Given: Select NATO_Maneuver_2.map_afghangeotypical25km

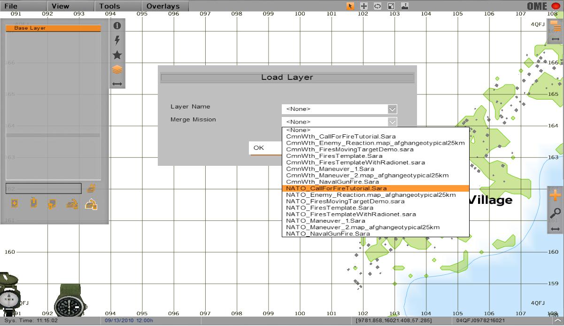Looking at the screenshot, I should (376, 227).
